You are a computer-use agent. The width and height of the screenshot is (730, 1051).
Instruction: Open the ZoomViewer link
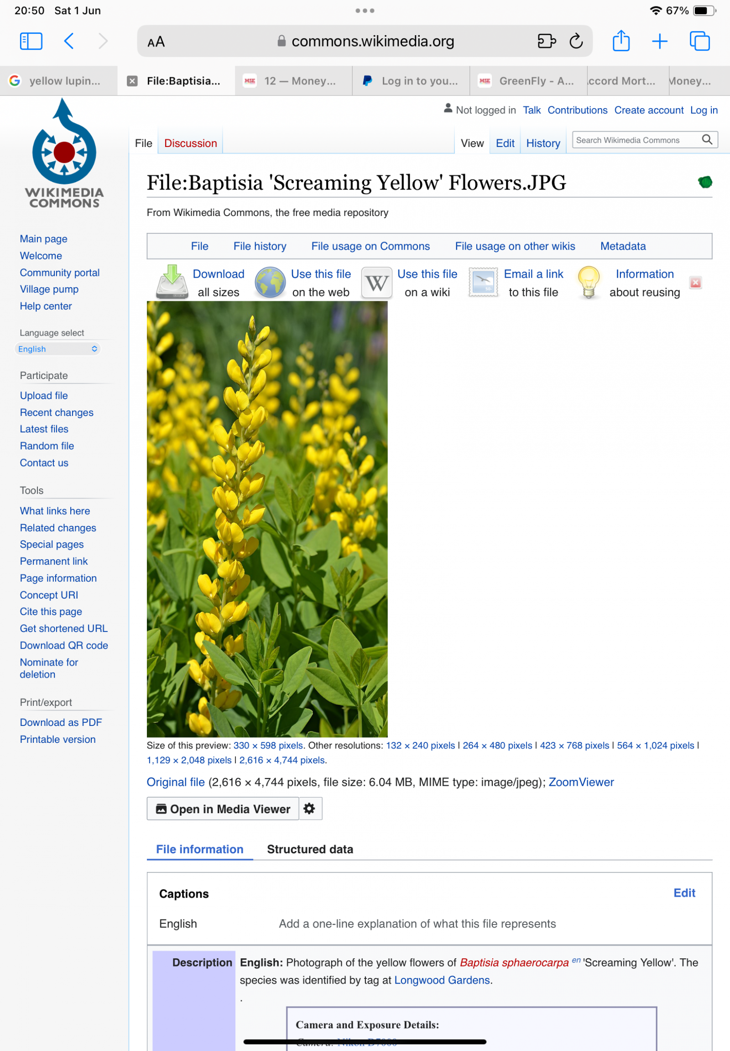coord(581,782)
